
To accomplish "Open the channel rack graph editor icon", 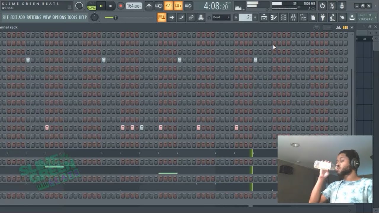I will (x=338, y=28).
